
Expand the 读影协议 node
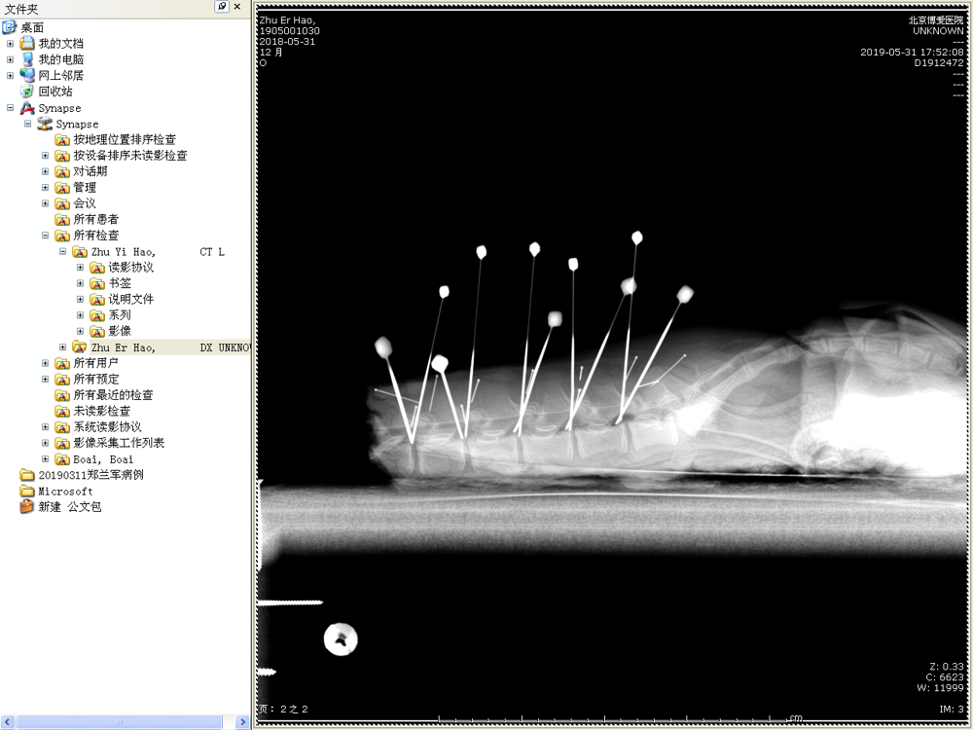click(x=80, y=268)
